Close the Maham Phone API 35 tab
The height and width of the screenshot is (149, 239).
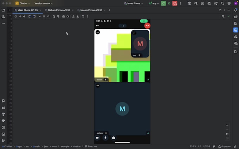tap(72, 10)
